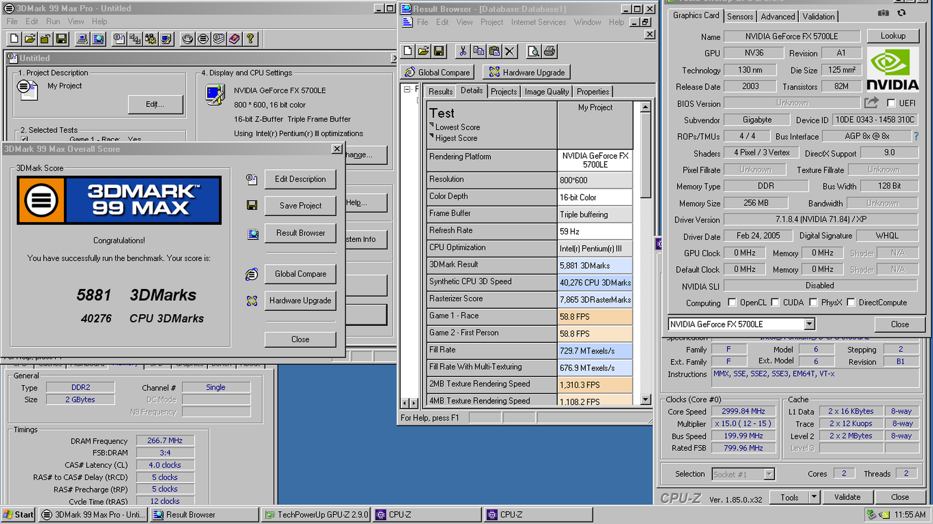Screen dimensions: 933x524
Task: Click BIOS share/export arrow icon in GPU-Z
Action: 871,102
